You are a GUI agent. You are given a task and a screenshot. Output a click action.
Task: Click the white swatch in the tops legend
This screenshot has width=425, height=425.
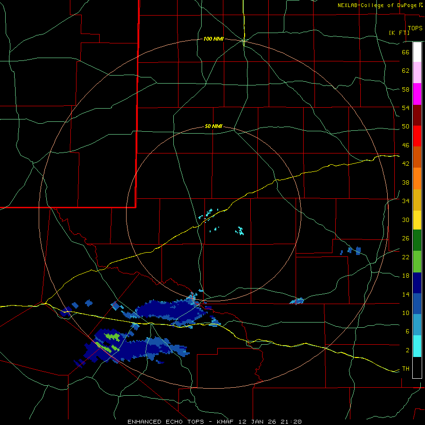(417, 52)
